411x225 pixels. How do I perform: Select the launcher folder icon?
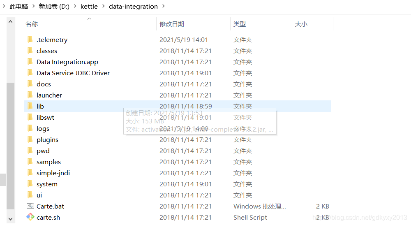coord(30,95)
